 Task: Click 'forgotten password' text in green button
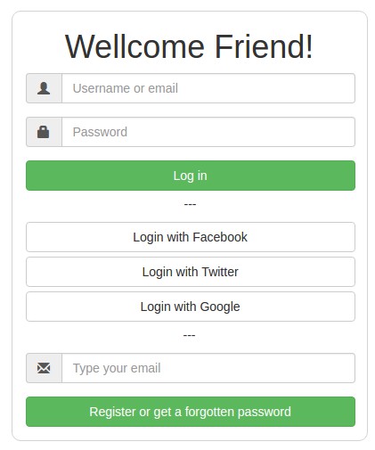pyautogui.click(x=238, y=413)
